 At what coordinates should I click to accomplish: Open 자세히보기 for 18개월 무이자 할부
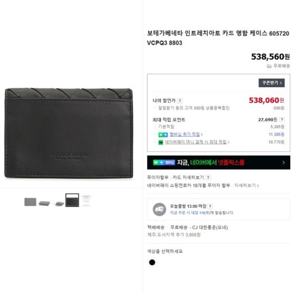pos(247,185)
